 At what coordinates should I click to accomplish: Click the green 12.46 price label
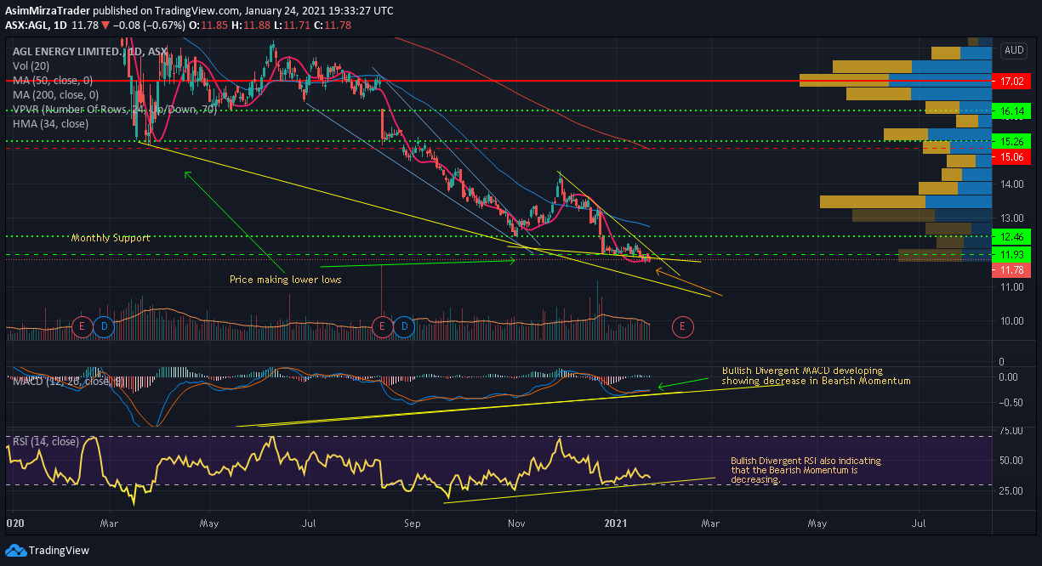1011,236
